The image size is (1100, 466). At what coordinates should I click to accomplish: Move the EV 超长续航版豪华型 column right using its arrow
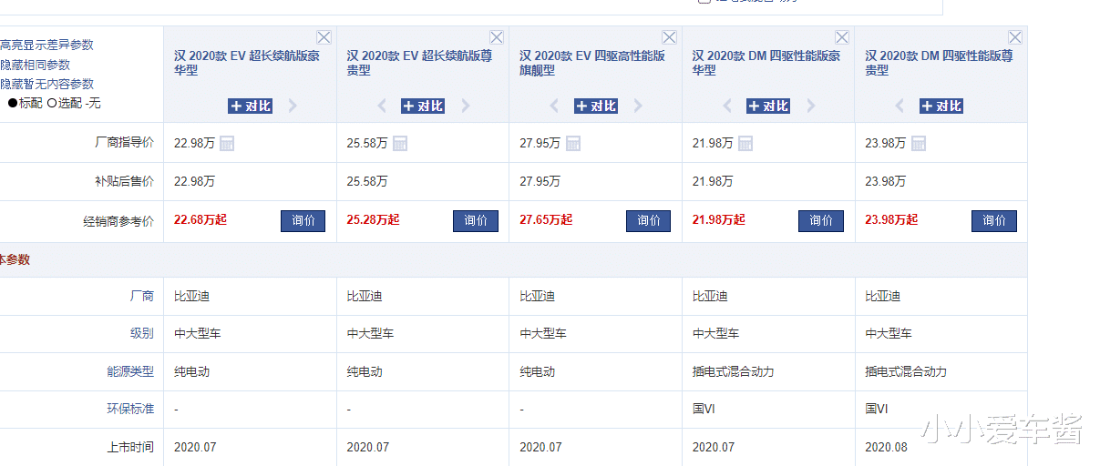point(293,106)
